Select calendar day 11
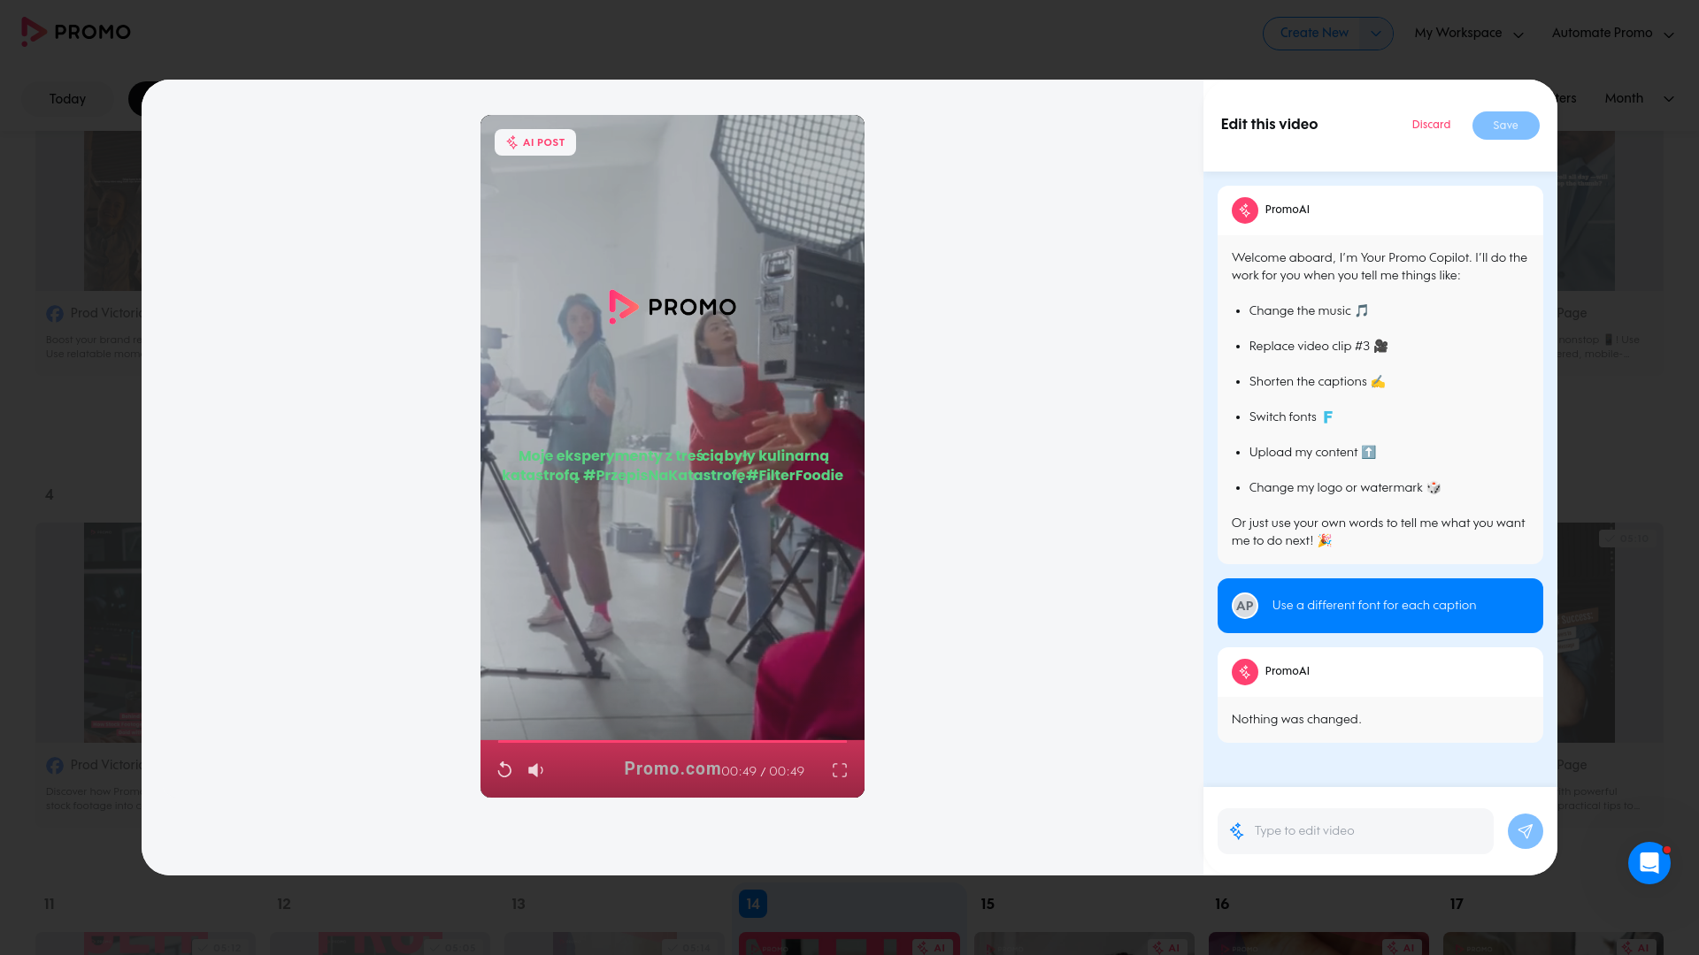 pyautogui.click(x=50, y=904)
